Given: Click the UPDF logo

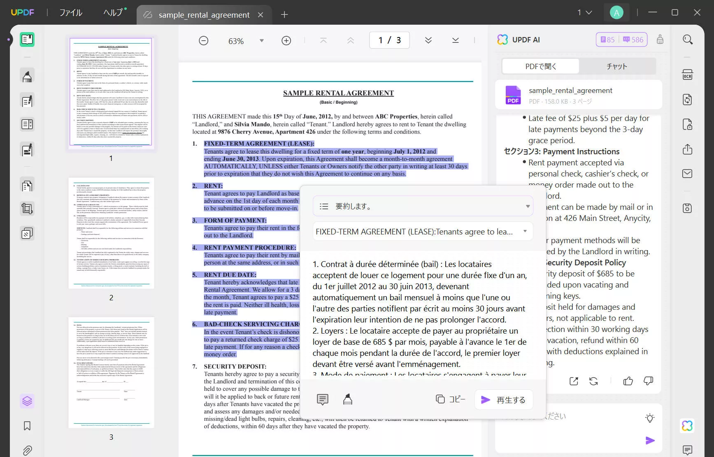Looking at the screenshot, I should (x=23, y=12).
